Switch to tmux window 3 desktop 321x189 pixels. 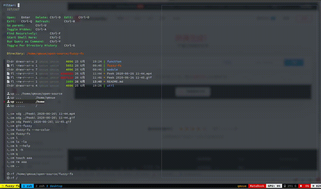coord(54,186)
